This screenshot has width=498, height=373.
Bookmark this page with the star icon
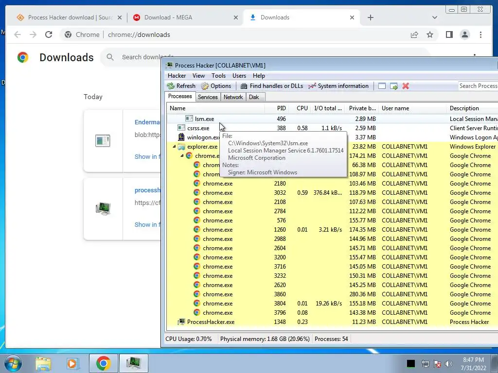430,34
